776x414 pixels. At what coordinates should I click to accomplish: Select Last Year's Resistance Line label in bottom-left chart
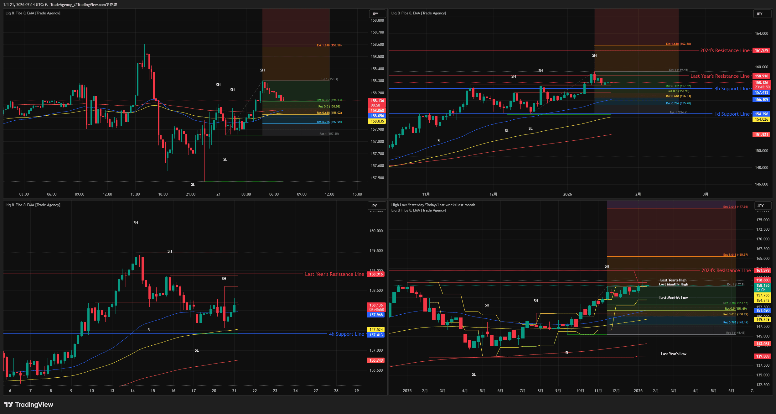(334, 274)
